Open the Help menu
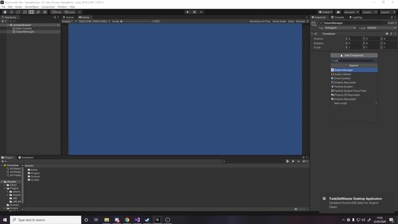The width and height of the screenshot is (398, 224). (72, 7)
